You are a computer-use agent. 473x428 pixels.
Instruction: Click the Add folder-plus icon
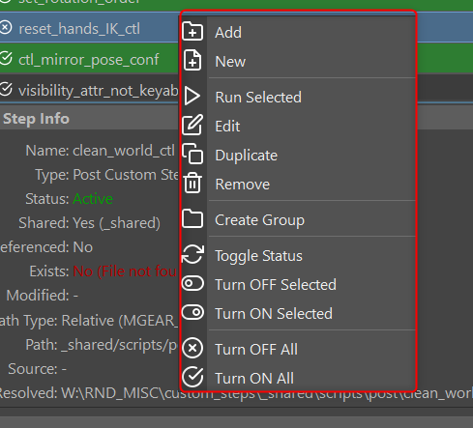click(192, 31)
